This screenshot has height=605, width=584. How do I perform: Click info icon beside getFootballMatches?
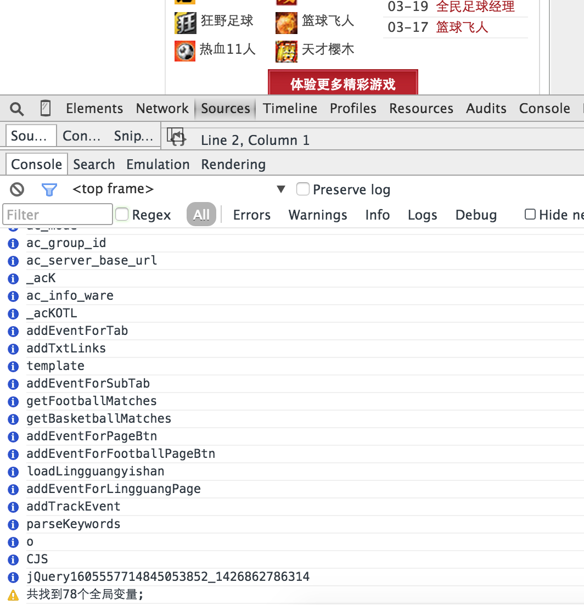(13, 401)
